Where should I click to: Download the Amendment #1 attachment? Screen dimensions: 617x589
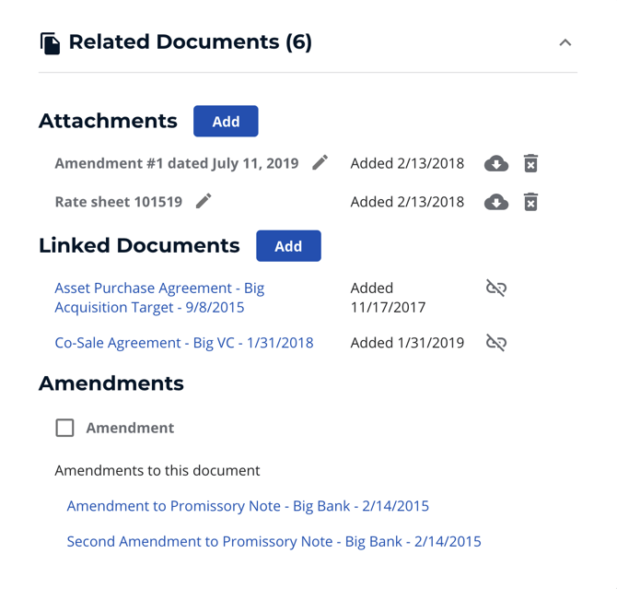click(496, 164)
